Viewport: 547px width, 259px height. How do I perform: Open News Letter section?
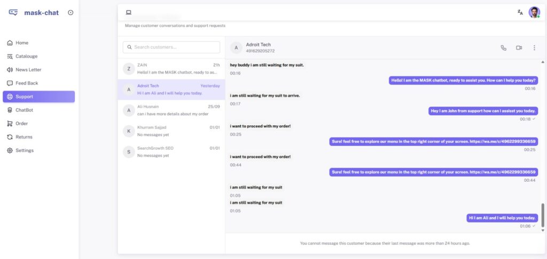[x=28, y=70]
